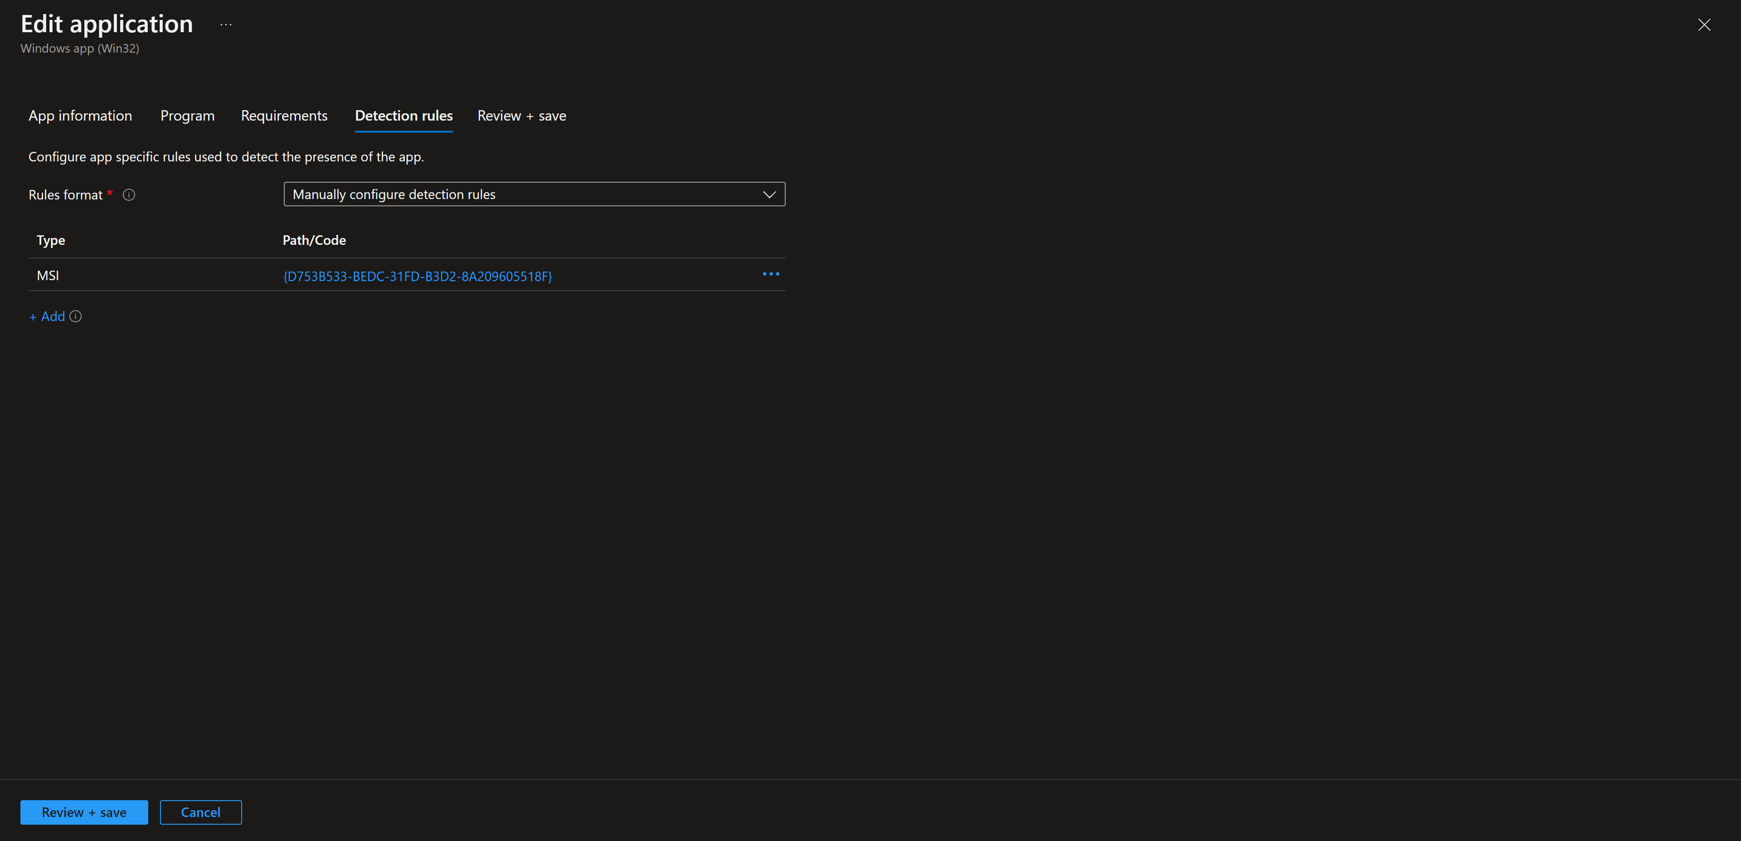Select the Detection rules tab

(404, 116)
